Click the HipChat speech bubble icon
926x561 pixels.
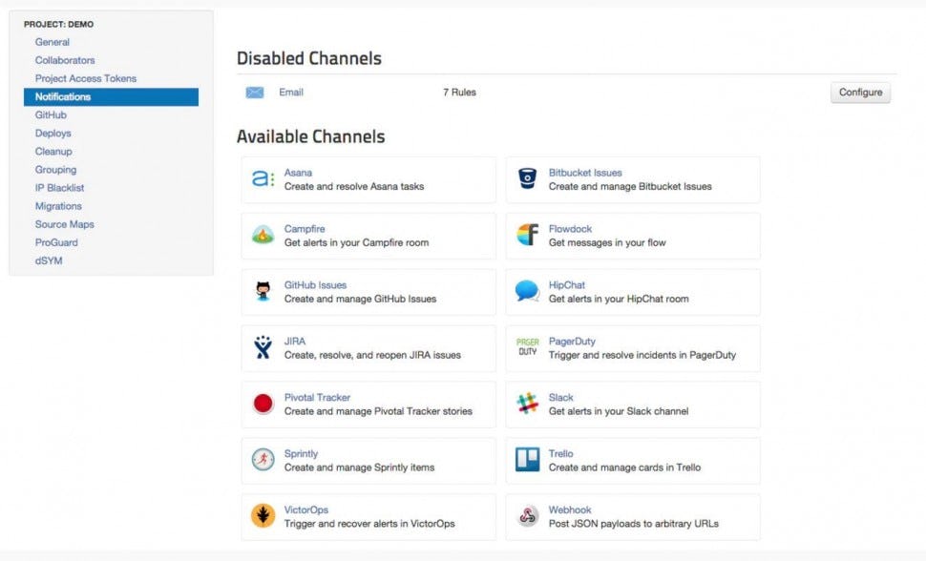click(x=527, y=291)
